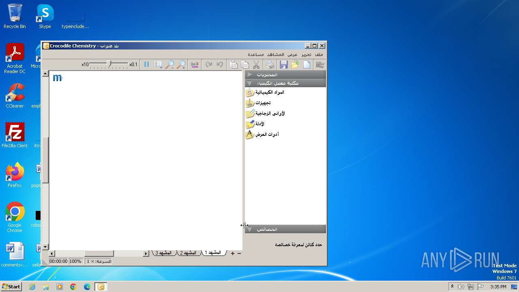The height and width of the screenshot is (292, 519).
Task: Open Windows Explorer from the taskbar
Action: (x=46, y=287)
